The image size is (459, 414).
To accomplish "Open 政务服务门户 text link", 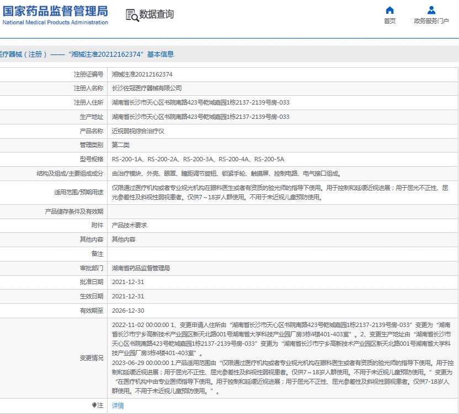I will click(x=431, y=21).
